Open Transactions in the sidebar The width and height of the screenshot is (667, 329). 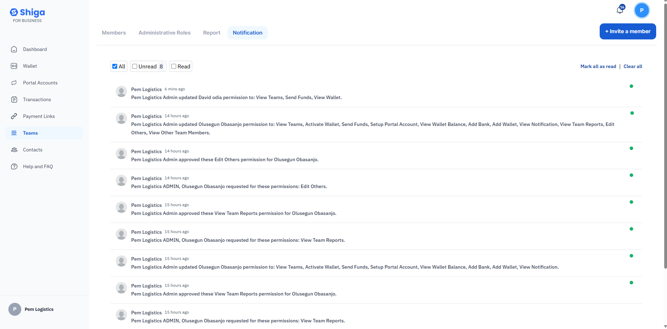44,99
